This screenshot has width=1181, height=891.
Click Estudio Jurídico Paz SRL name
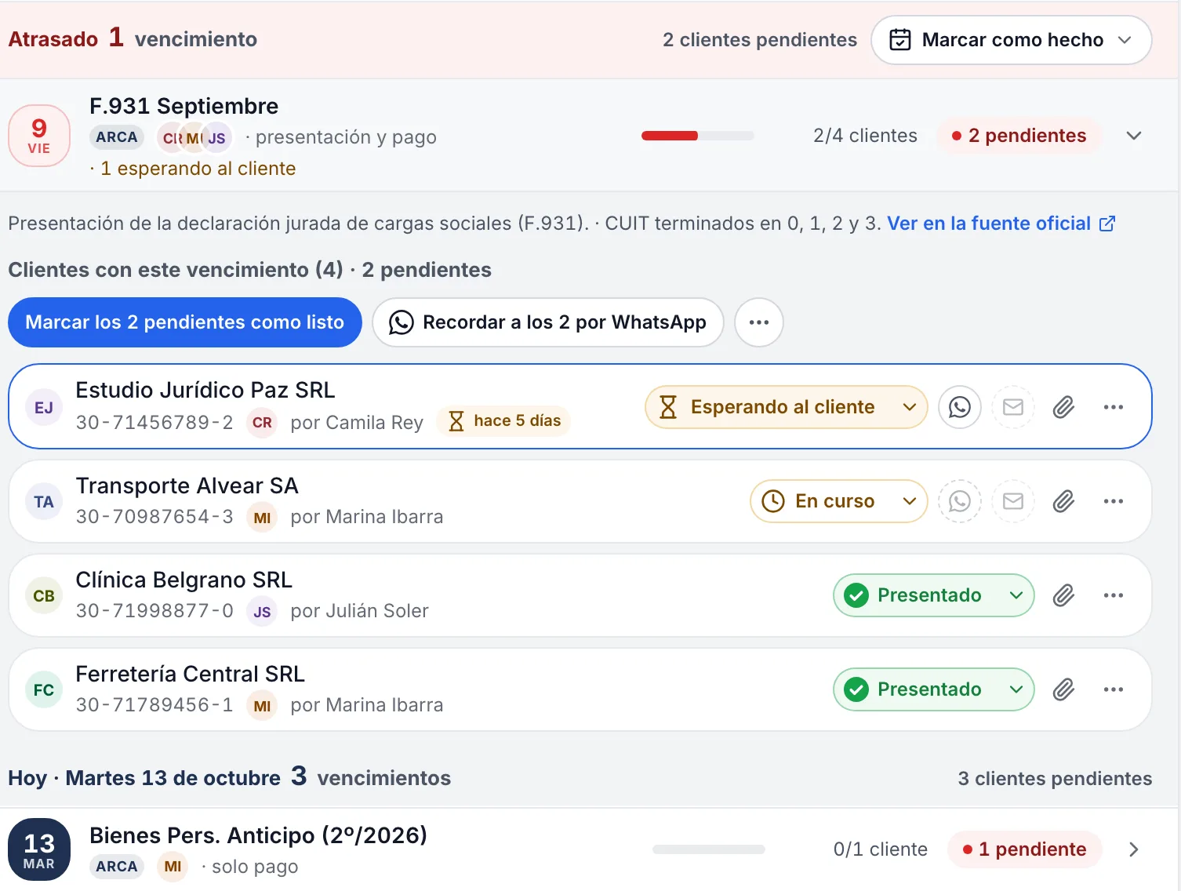[205, 390]
